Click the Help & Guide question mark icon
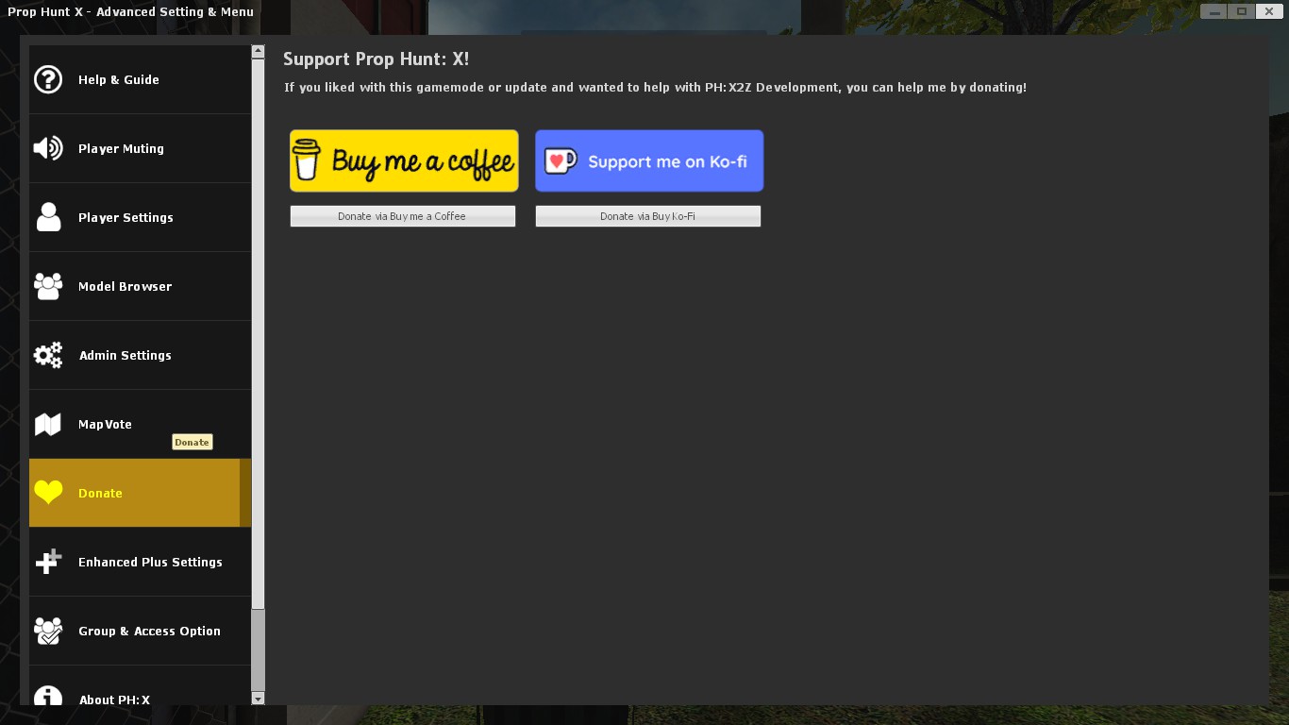The height and width of the screenshot is (725, 1289). (x=48, y=79)
